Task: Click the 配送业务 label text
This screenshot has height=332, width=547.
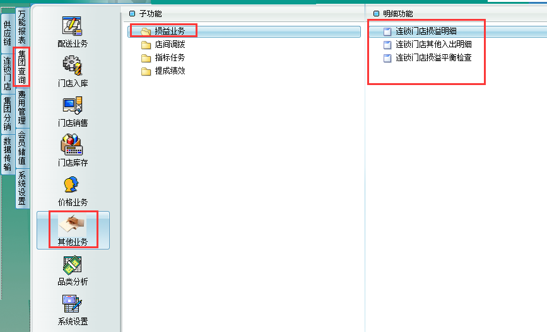Action: (73, 43)
